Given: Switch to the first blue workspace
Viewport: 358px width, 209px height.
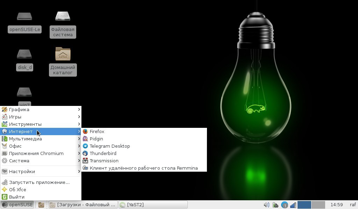Looking at the screenshot, I should [304, 205].
